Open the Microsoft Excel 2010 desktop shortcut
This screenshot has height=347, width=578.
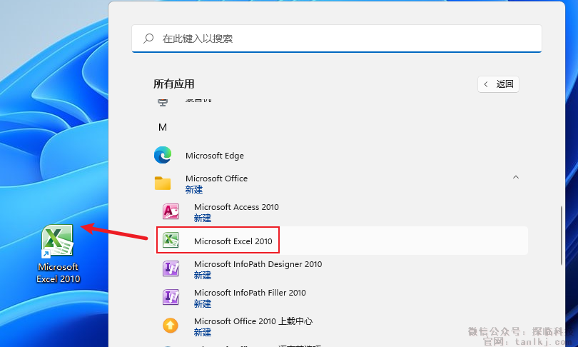pyautogui.click(x=58, y=254)
